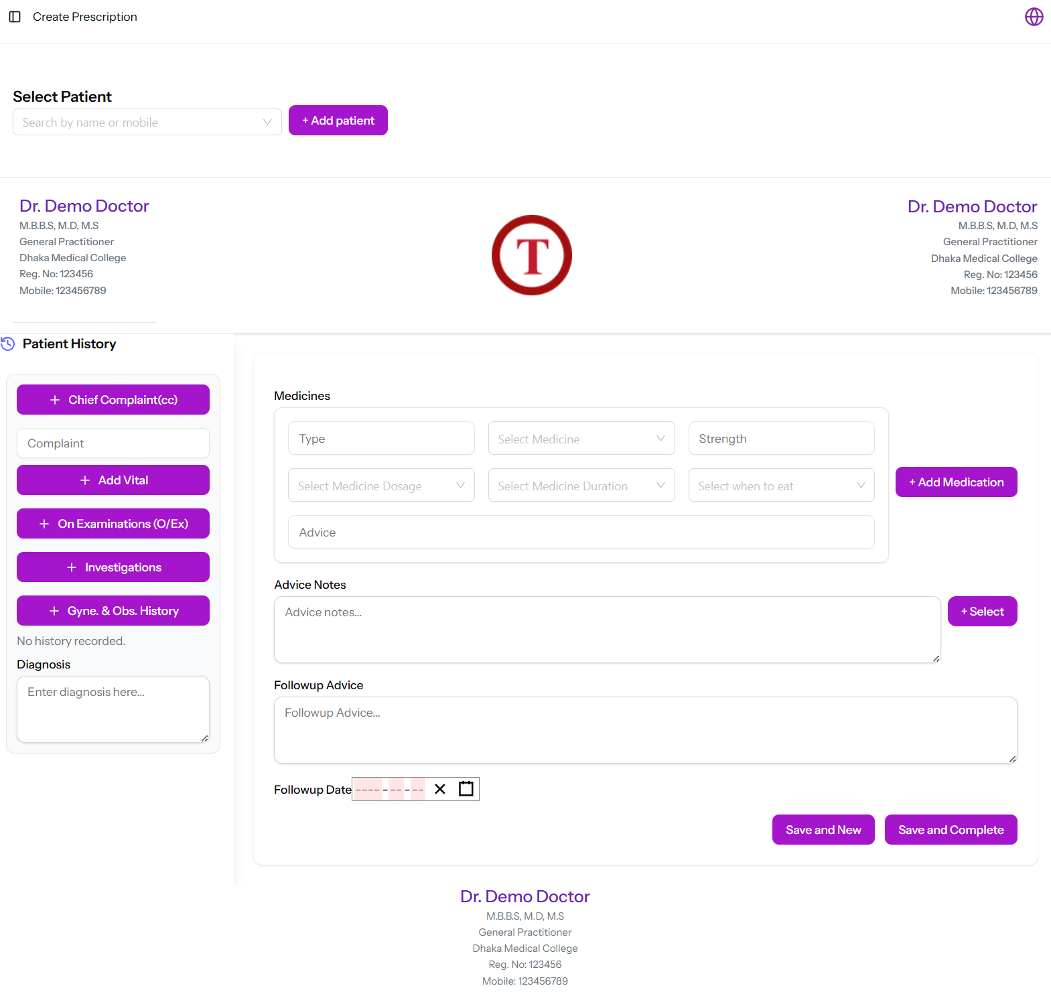Image resolution: width=1051 pixels, height=992 pixels.
Task: Click the 'No history recorded.' text
Action: tap(71, 641)
